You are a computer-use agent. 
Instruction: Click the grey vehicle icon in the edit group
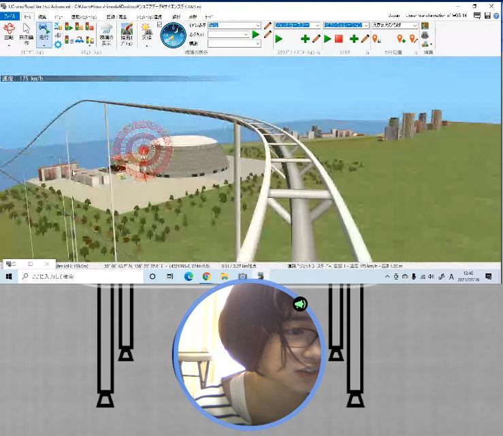[x=425, y=35]
